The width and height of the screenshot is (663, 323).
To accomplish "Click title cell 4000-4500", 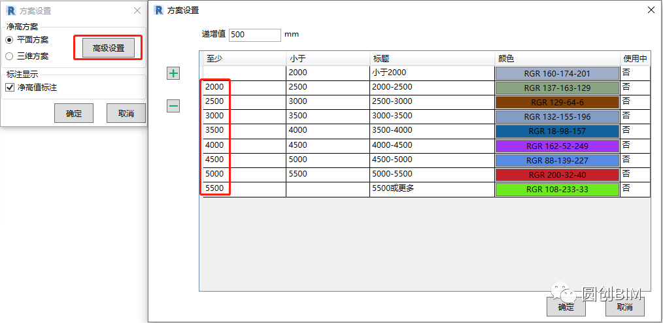I will coord(432,146).
